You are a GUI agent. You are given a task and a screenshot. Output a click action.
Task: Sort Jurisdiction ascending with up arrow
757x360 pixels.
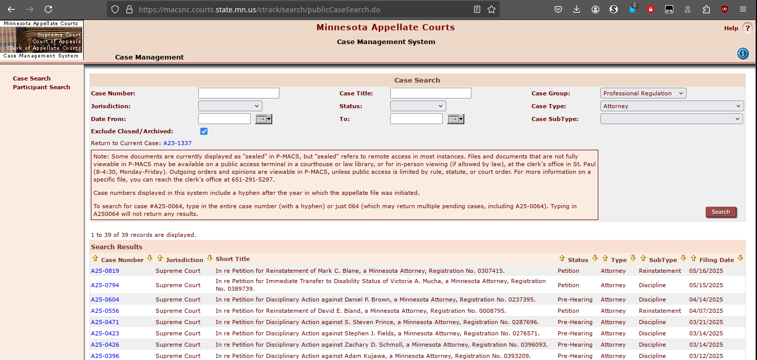[x=160, y=258]
